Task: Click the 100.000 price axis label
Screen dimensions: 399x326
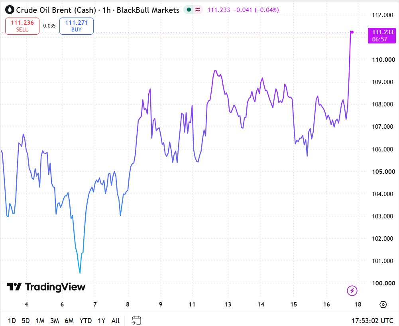Action: click(383, 283)
